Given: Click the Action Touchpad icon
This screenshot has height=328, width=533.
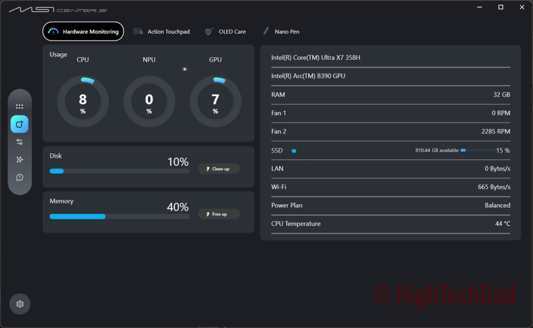Looking at the screenshot, I should pos(138,31).
